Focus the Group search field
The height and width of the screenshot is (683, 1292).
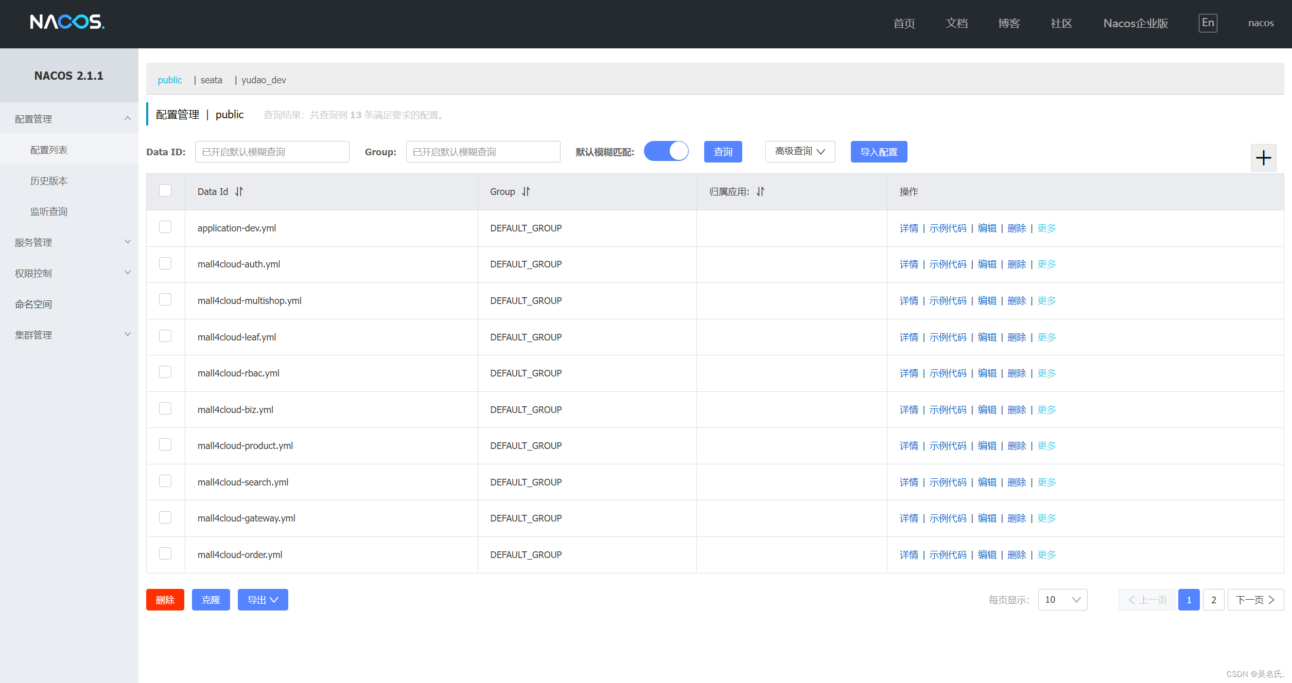click(x=483, y=151)
